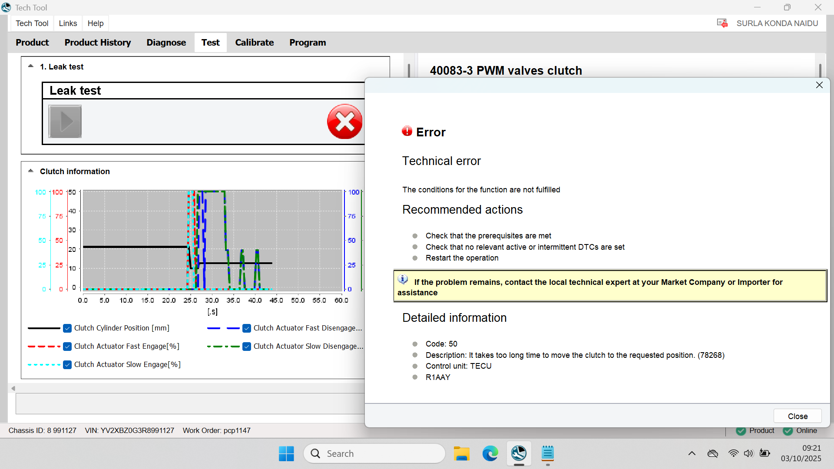Show hidden system tray icons
Viewport: 834px width, 469px height.
692,453
